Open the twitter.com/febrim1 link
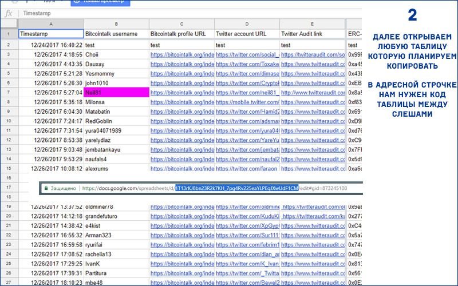This screenshot has height=286, width=458. pyautogui.click(x=247, y=245)
